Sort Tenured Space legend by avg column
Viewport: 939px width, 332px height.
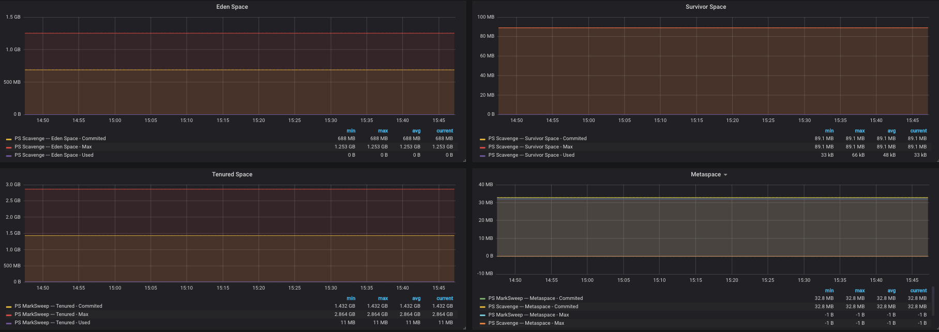pos(416,298)
